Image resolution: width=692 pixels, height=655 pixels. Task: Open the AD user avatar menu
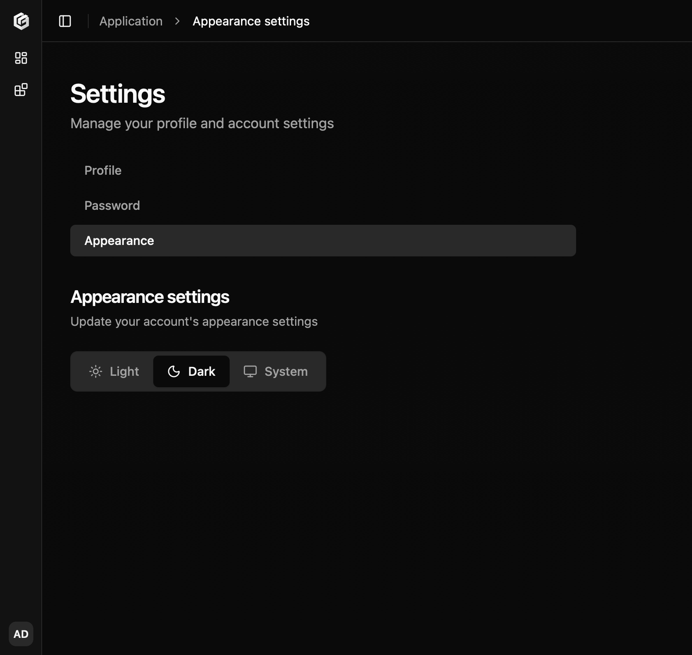(21, 634)
